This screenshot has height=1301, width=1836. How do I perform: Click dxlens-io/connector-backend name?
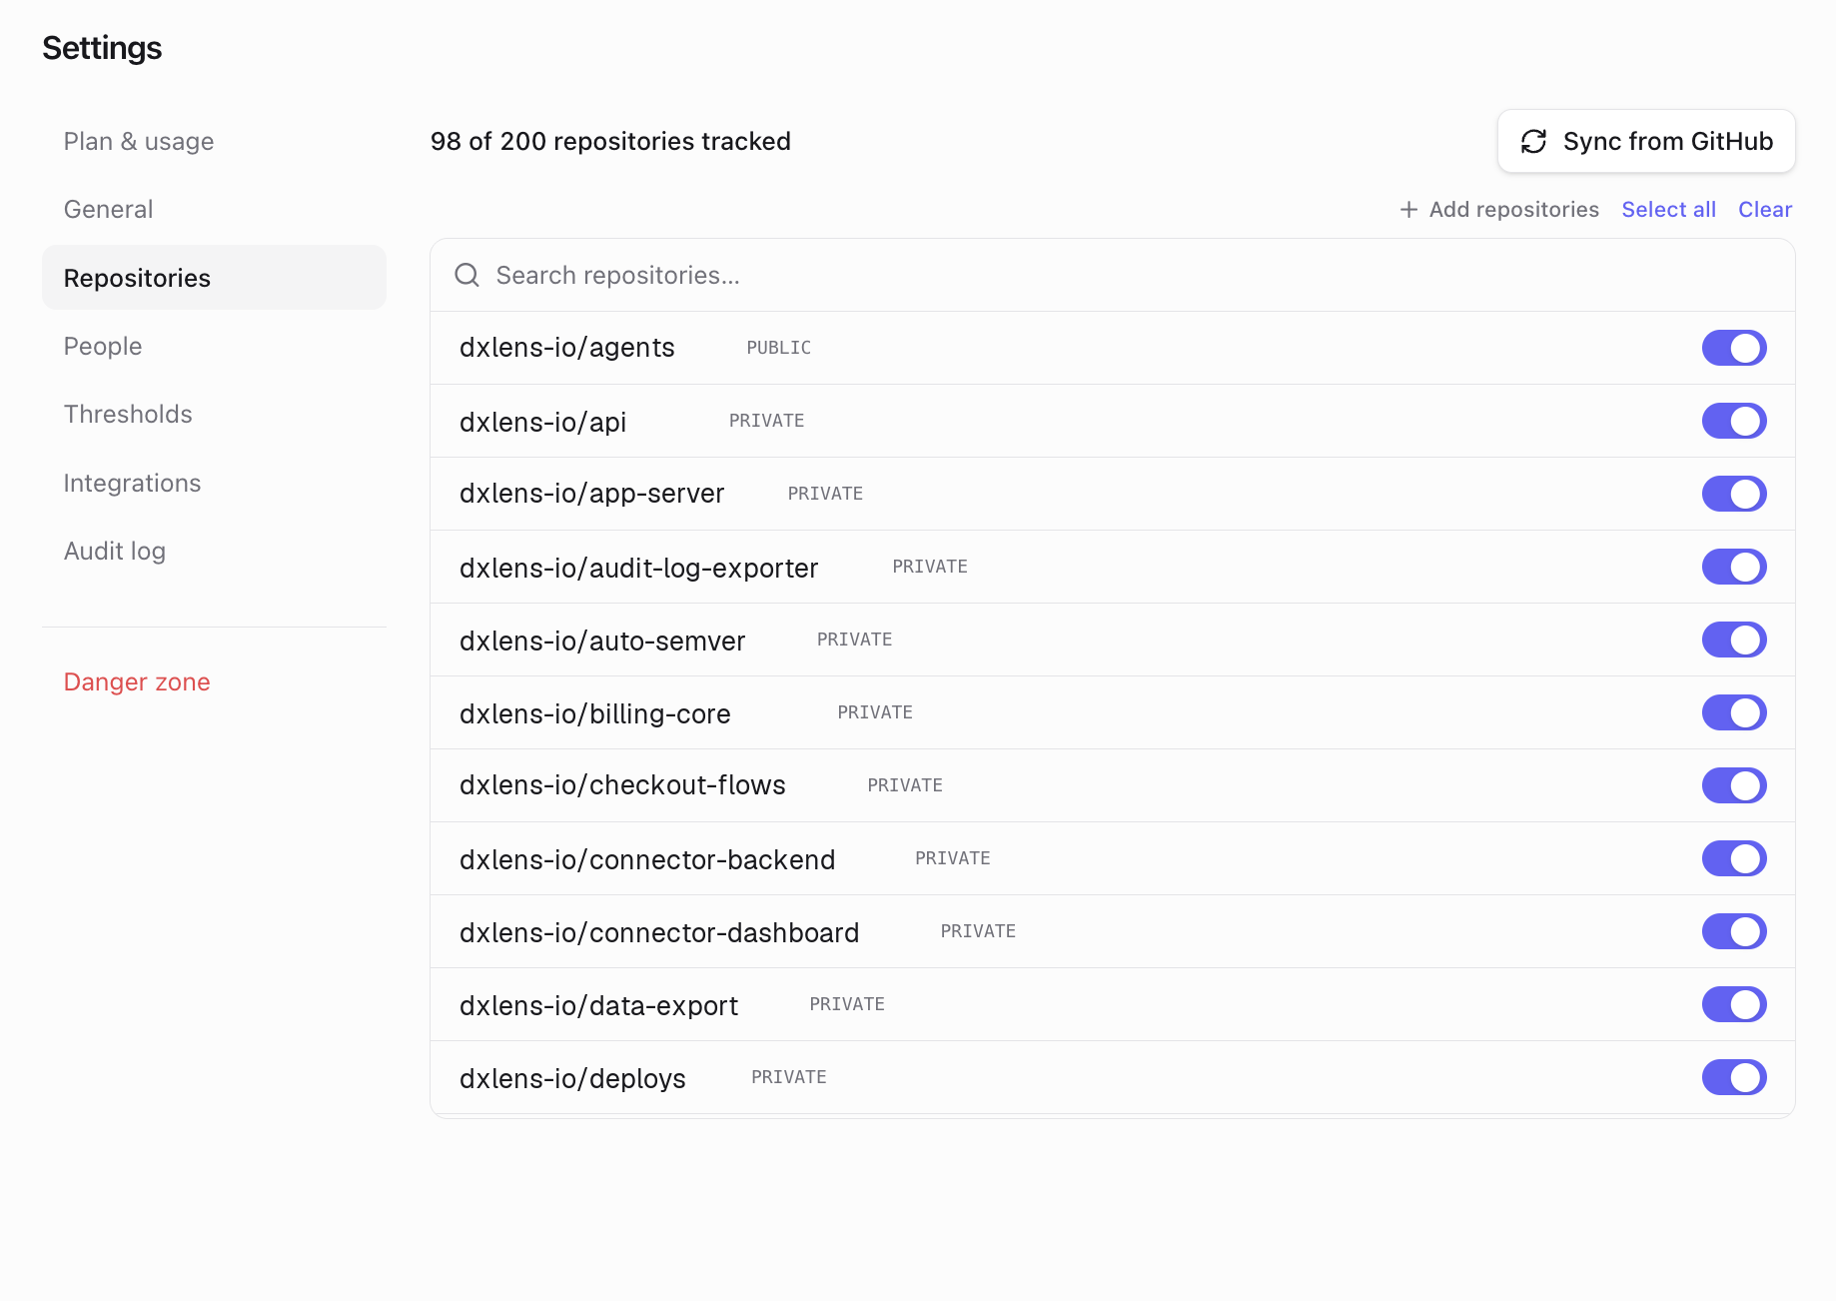pos(647,859)
